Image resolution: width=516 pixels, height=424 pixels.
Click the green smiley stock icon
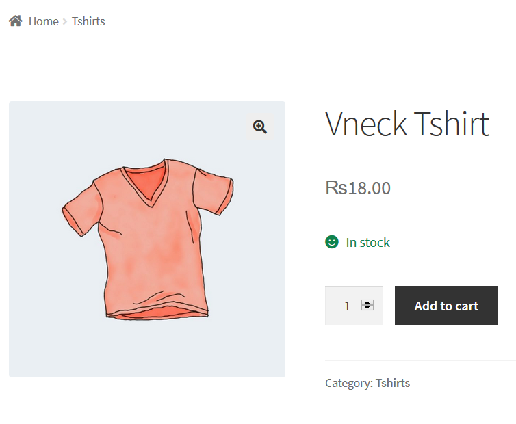tap(332, 242)
